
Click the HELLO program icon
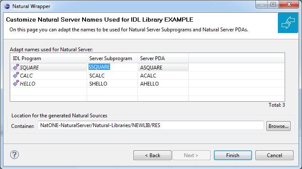[x=16, y=83]
